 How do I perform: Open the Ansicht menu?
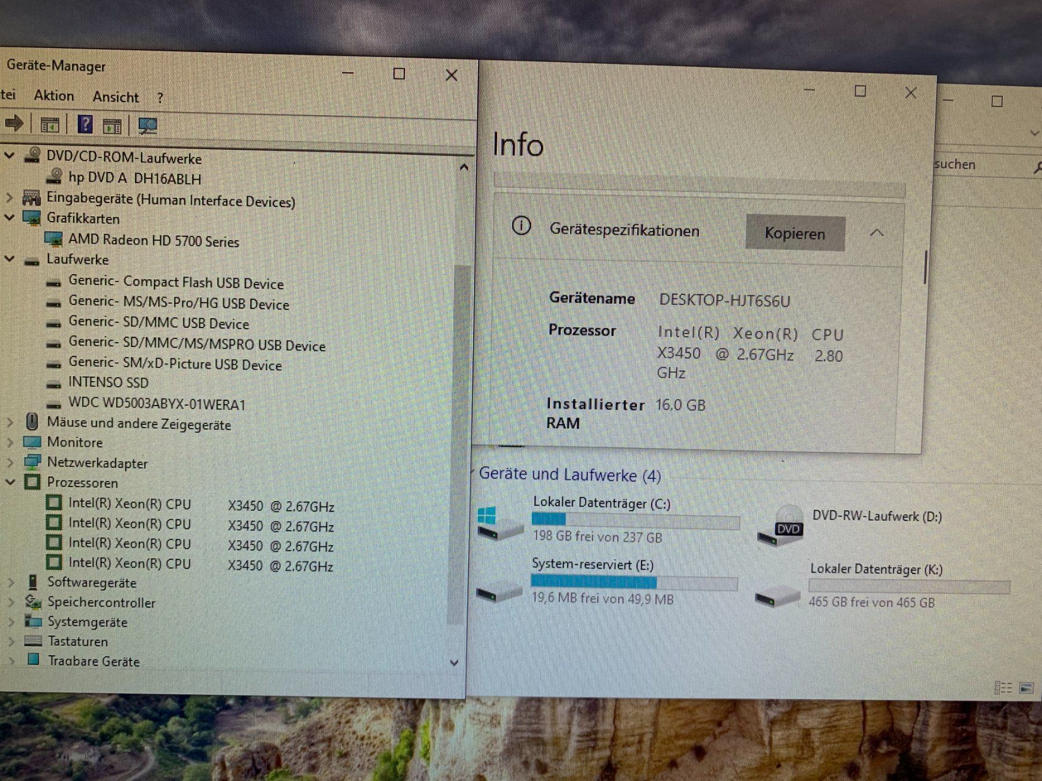click(116, 97)
